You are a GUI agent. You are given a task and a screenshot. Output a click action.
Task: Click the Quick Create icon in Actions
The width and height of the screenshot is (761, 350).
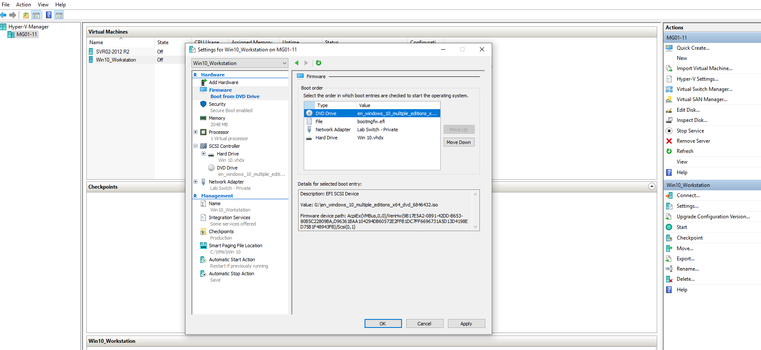coord(669,48)
